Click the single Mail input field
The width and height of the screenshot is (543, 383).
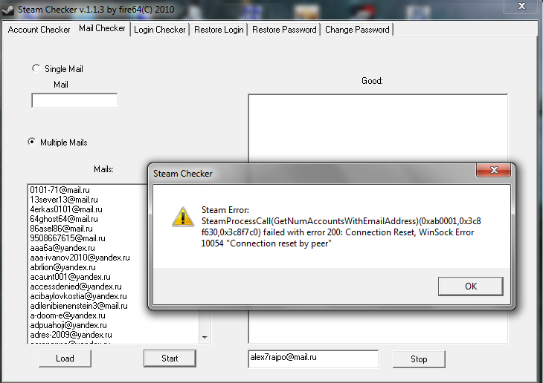[x=74, y=101]
